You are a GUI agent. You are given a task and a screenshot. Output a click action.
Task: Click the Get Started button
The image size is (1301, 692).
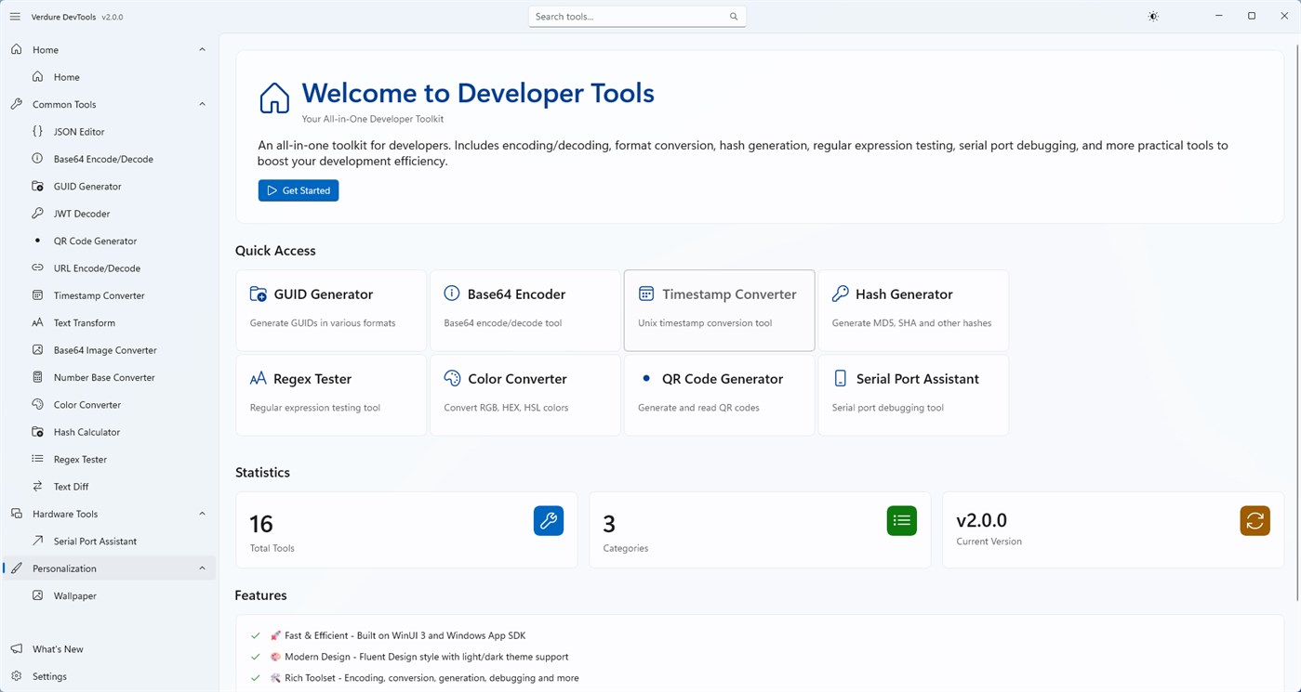coord(298,189)
